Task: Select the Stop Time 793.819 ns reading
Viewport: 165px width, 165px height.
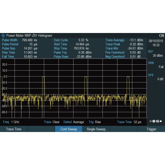Action: point(71,49)
